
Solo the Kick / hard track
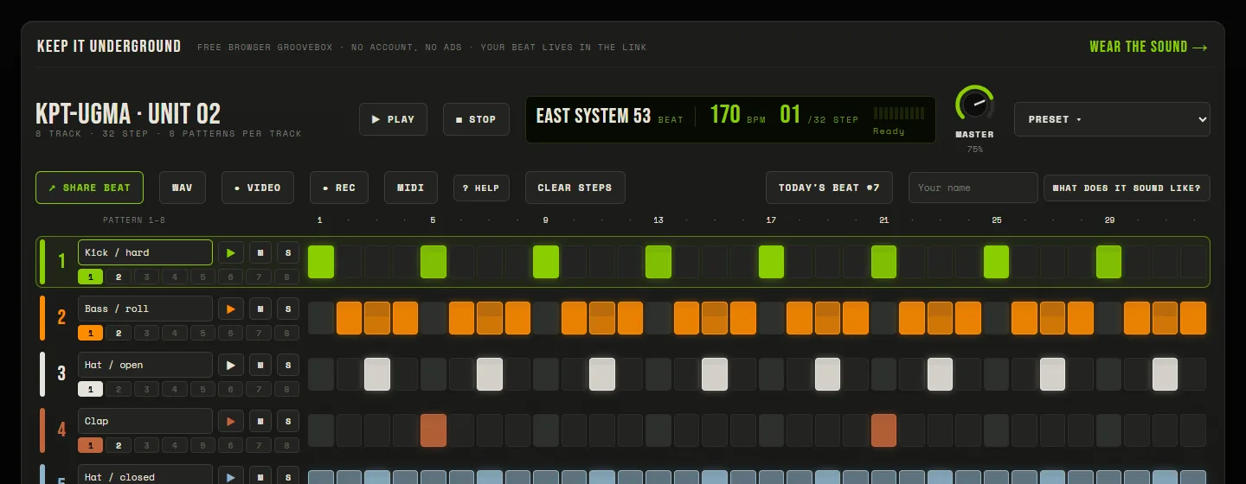pyautogui.click(x=288, y=252)
